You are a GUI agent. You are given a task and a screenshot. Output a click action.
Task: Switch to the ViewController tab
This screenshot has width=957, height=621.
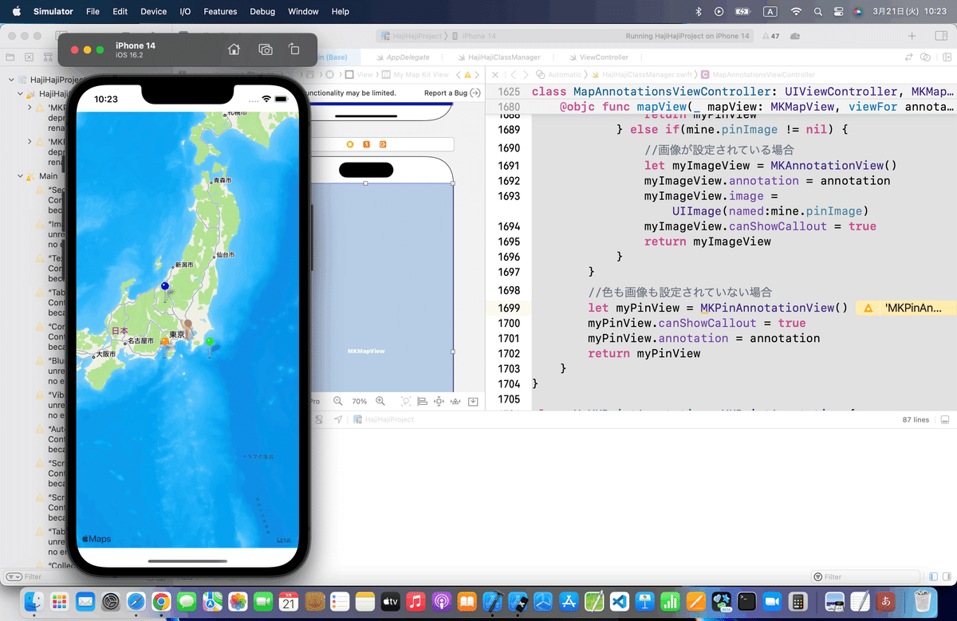tap(598, 57)
